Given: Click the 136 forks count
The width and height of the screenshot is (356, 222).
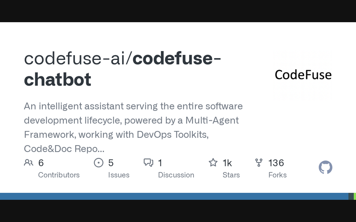Looking at the screenshot, I should pos(276,163).
